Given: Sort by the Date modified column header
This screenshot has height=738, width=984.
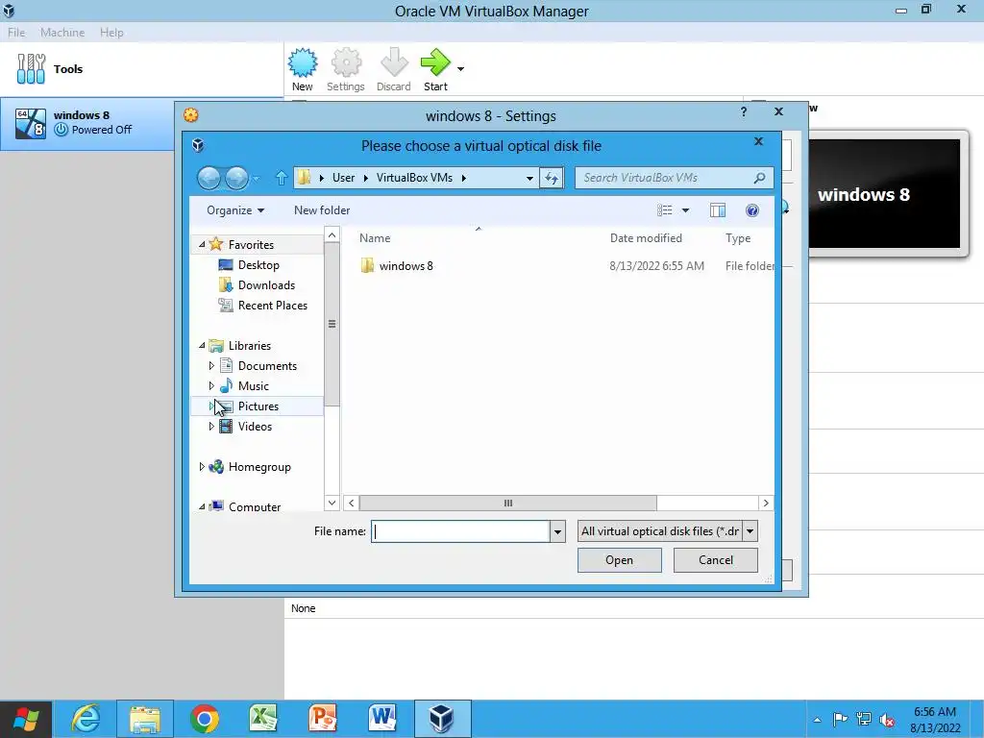Looking at the screenshot, I should pos(646,238).
